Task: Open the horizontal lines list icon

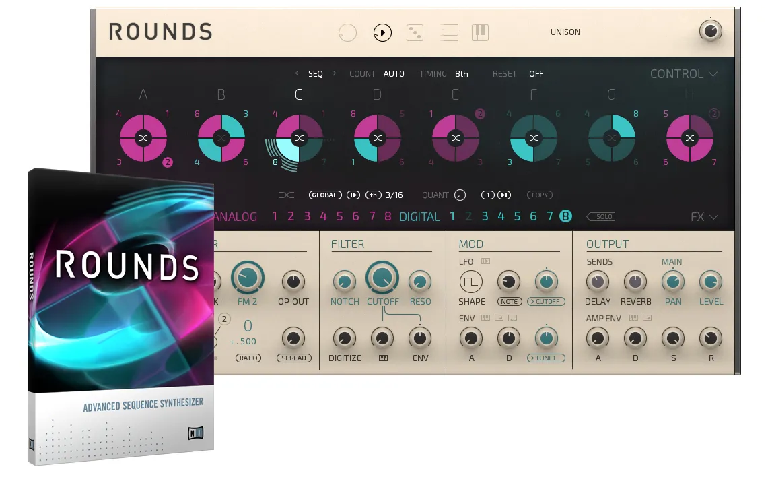Action: click(449, 32)
